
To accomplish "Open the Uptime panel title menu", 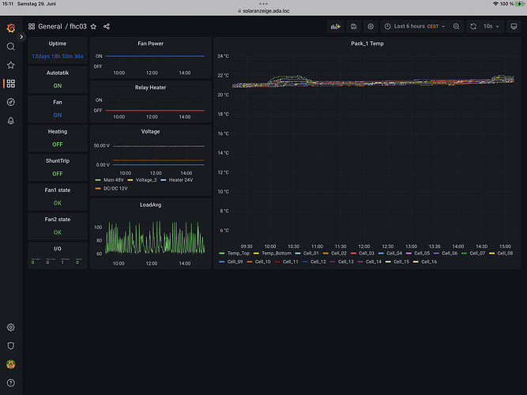I will 58,43.
